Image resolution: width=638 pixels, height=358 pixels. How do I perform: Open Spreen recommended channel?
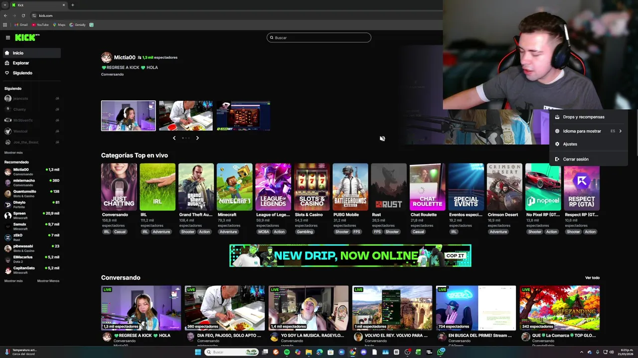(x=31, y=215)
